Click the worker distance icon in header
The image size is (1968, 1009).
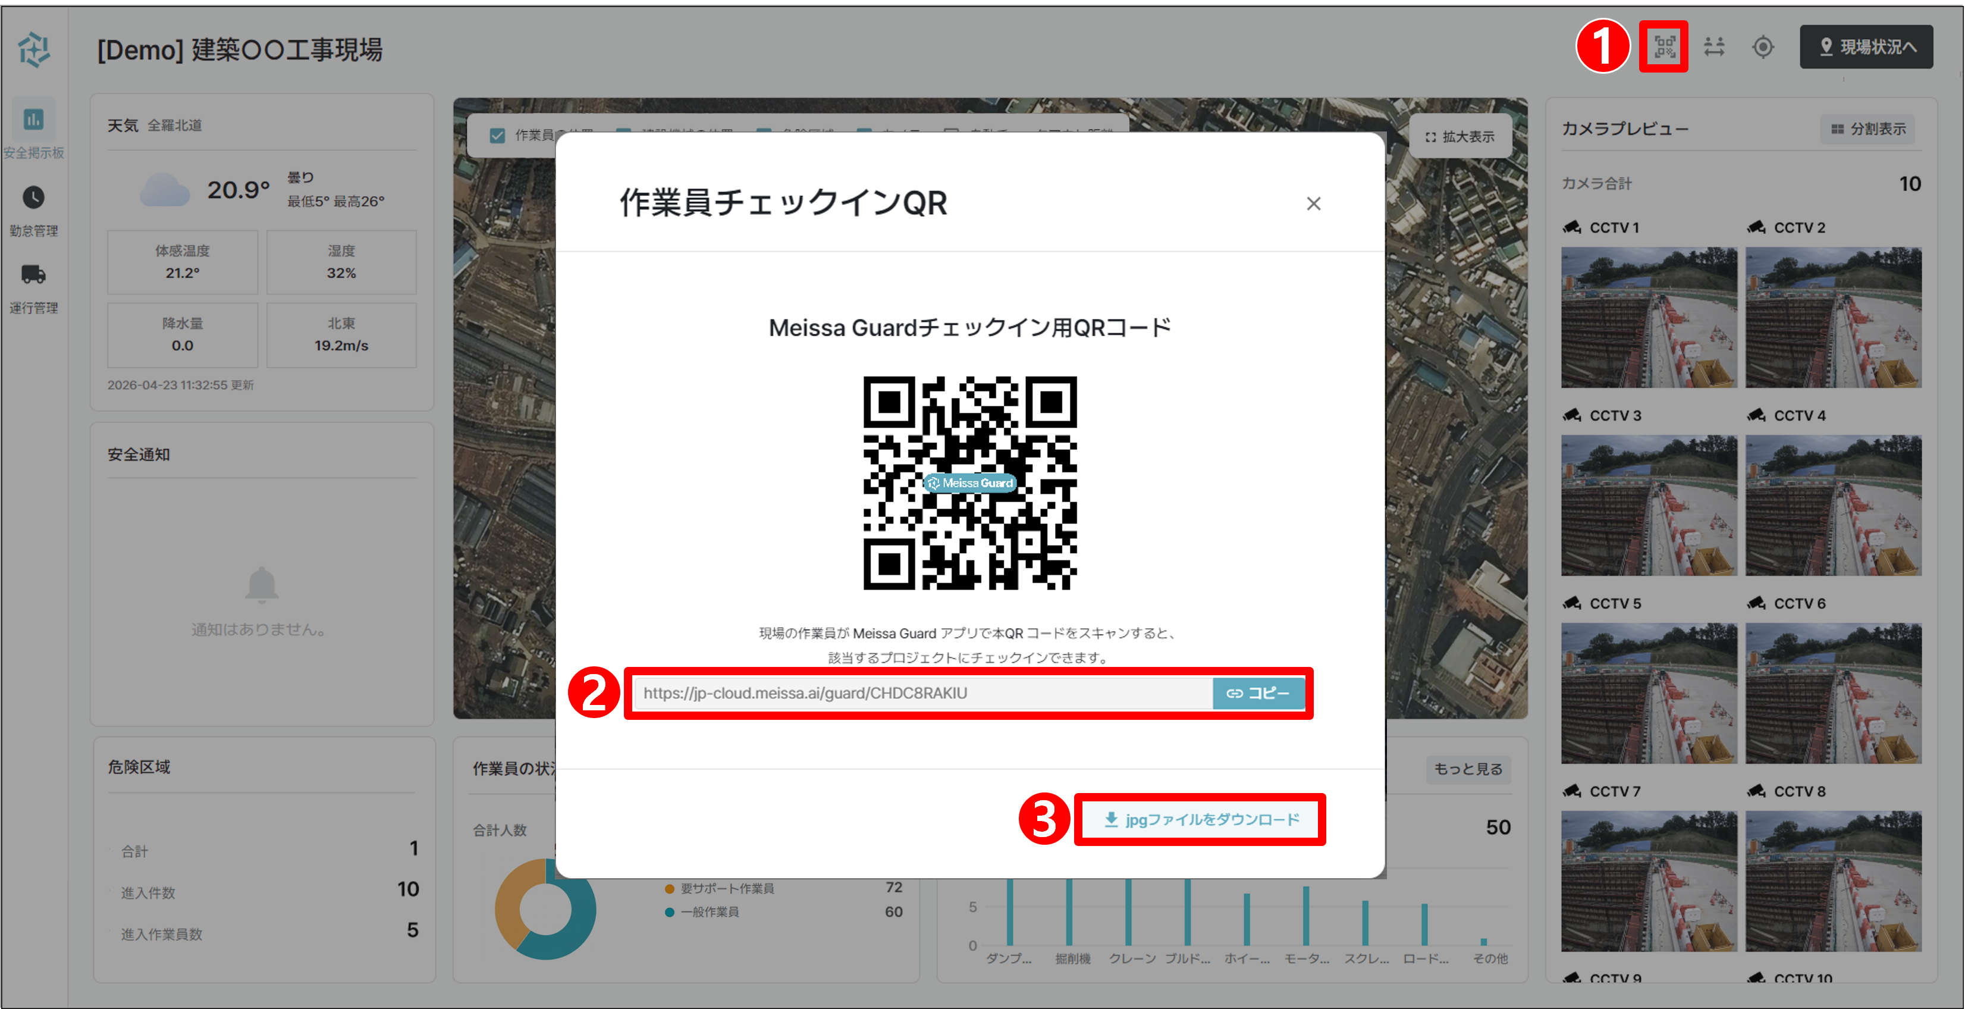(1713, 46)
